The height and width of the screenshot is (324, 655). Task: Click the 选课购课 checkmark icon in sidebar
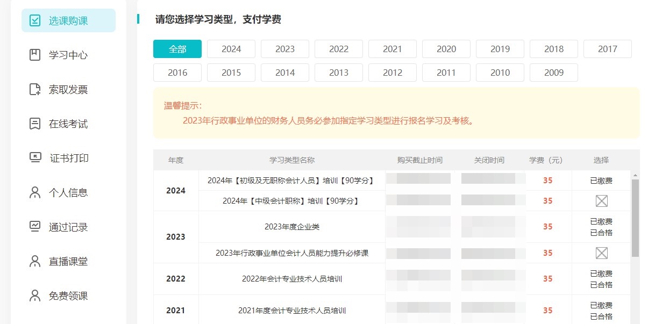35,21
